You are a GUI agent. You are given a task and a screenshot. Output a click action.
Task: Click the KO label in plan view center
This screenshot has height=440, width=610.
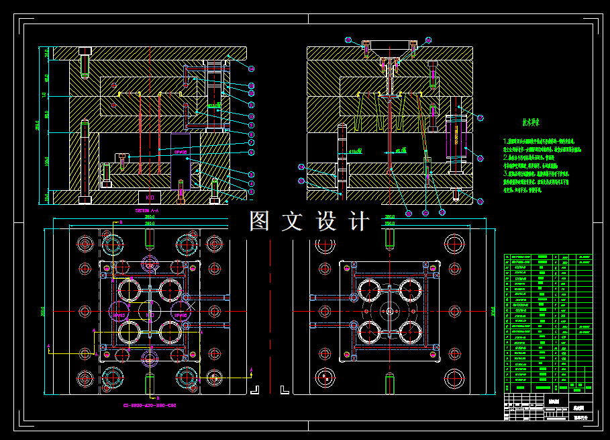click(150, 314)
